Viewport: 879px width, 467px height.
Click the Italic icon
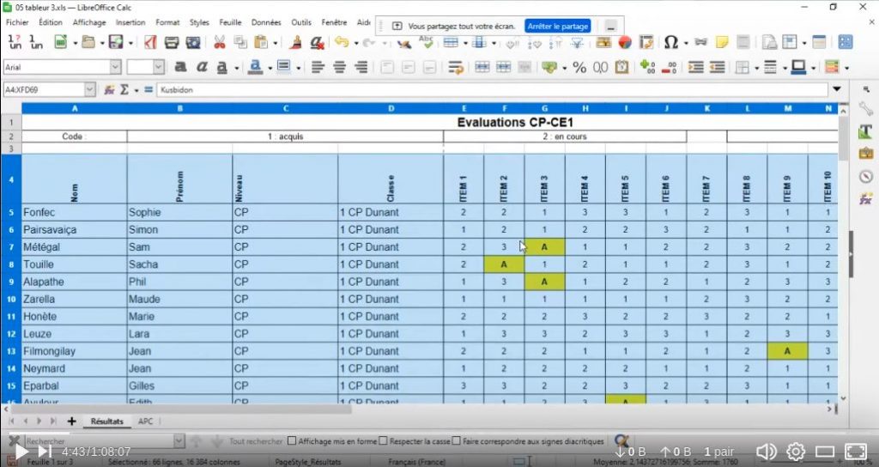pyautogui.click(x=202, y=67)
